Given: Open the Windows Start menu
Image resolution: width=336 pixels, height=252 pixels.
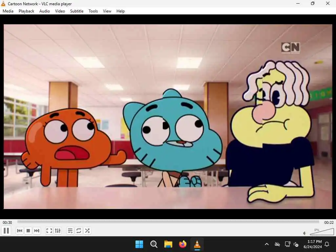Looking at the screenshot, I should [139, 244].
